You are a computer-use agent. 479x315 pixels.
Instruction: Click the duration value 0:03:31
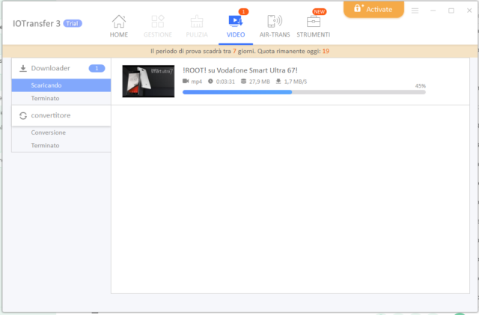(x=225, y=82)
